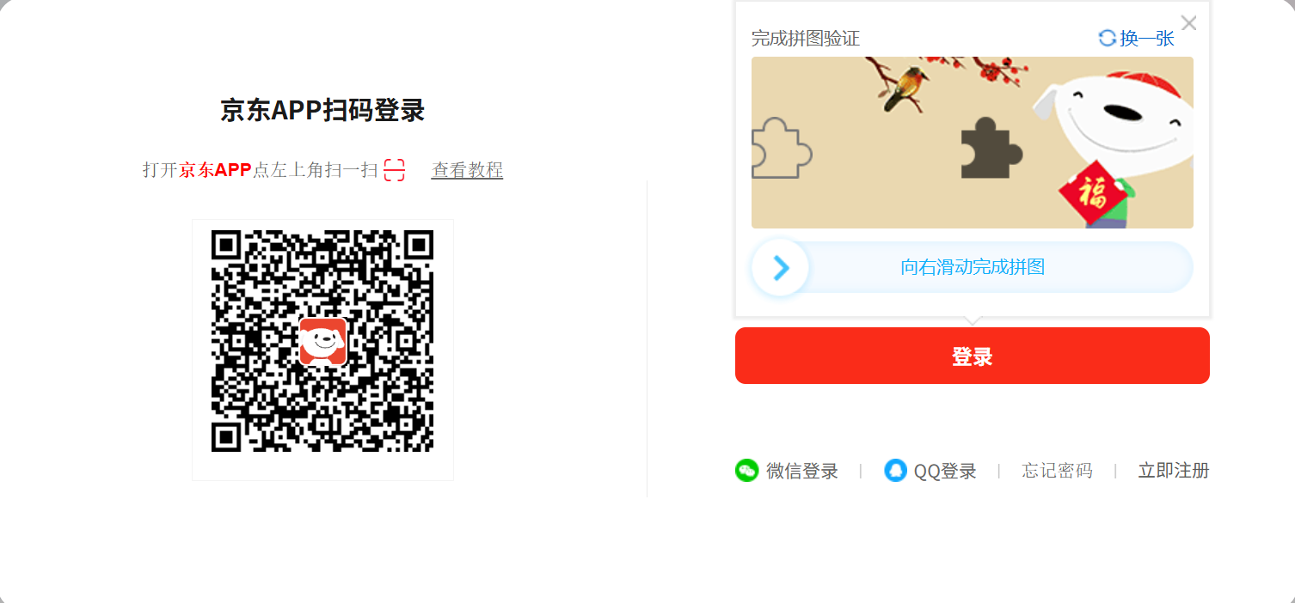Choose QQ登录 text option
The height and width of the screenshot is (603, 1295).
pos(945,471)
